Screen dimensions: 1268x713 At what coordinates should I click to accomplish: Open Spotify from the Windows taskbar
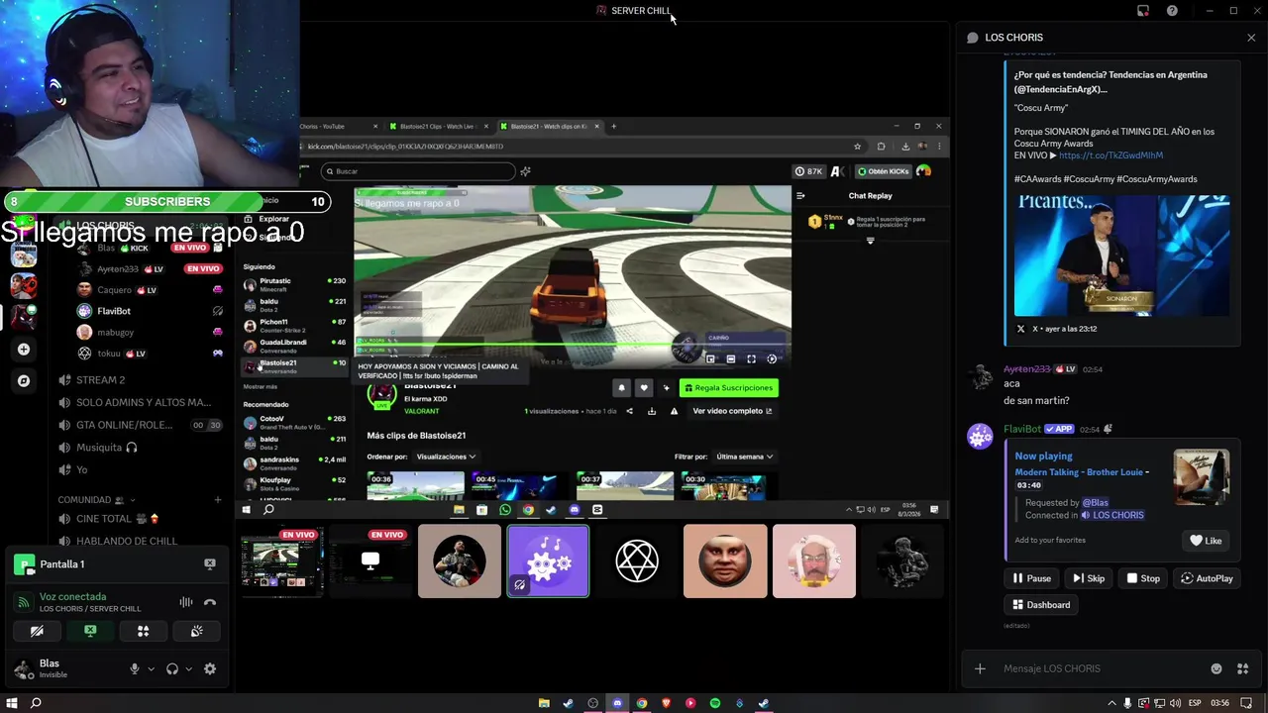pos(715,703)
